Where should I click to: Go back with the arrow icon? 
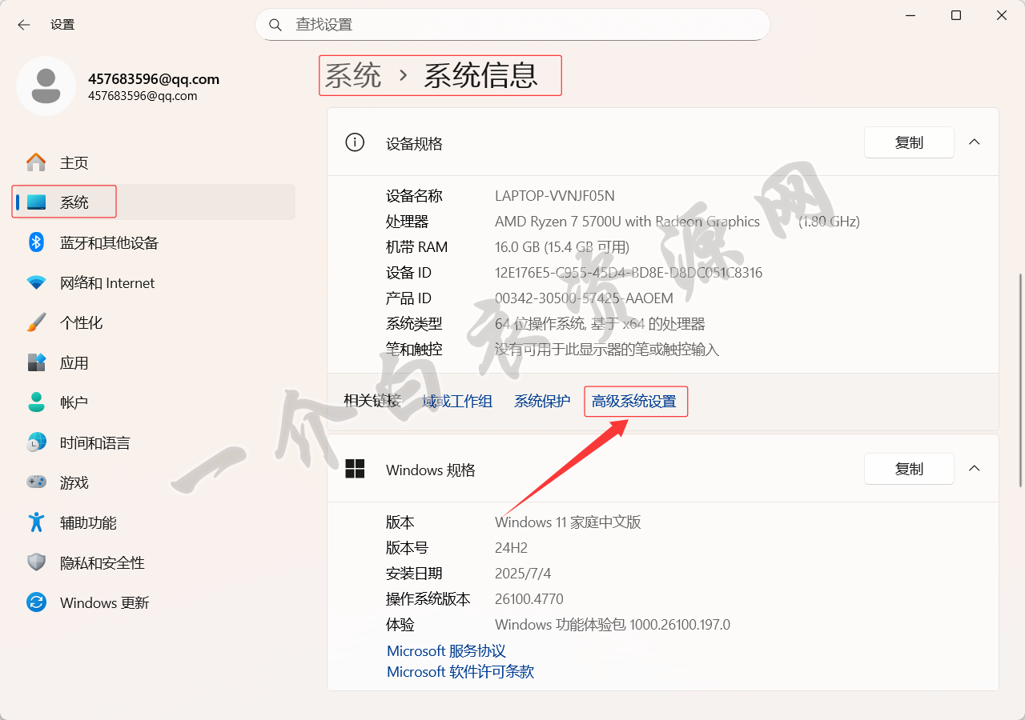click(x=23, y=25)
